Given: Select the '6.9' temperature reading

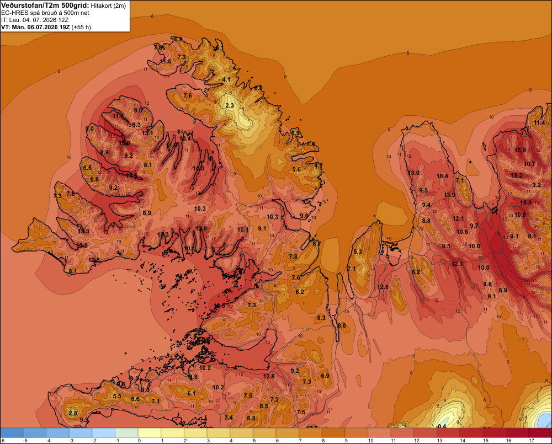Looking at the screenshot, I should tap(325, 376).
